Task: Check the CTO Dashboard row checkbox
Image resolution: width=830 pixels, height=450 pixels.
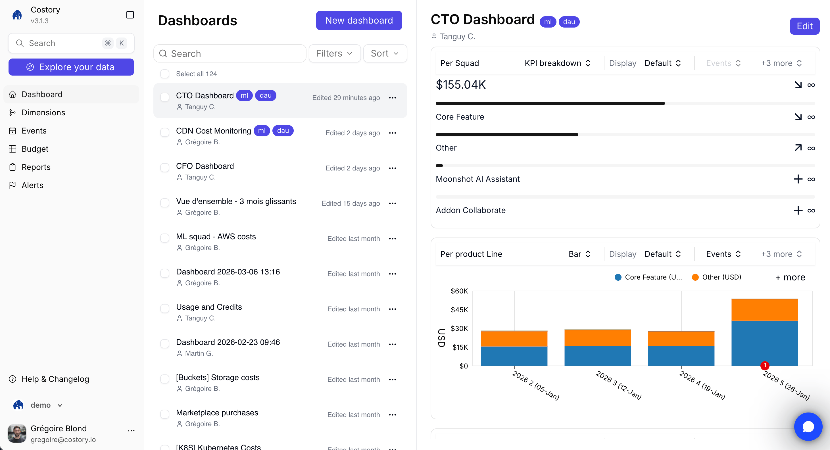Action: [165, 97]
